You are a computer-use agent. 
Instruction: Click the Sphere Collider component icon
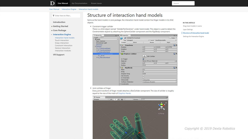[x=122, y=54]
